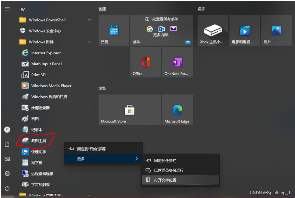Click the W letter group header

[x=23, y=9]
